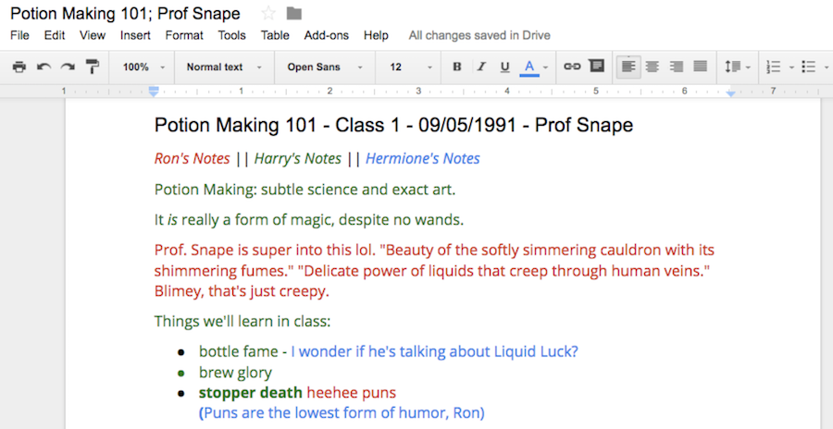
Task: Open the Table menu
Action: coord(275,35)
